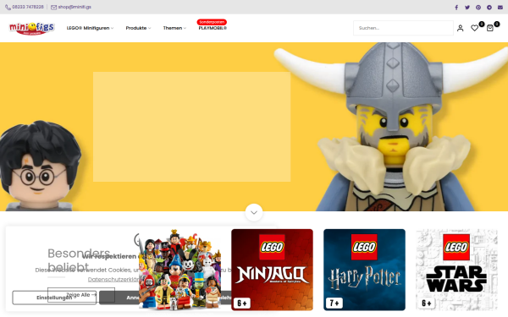508x317 pixels.
Task: Click the 'Besonders beliebt' heading text
Action: pyautogui.click(x=79, y=260)
